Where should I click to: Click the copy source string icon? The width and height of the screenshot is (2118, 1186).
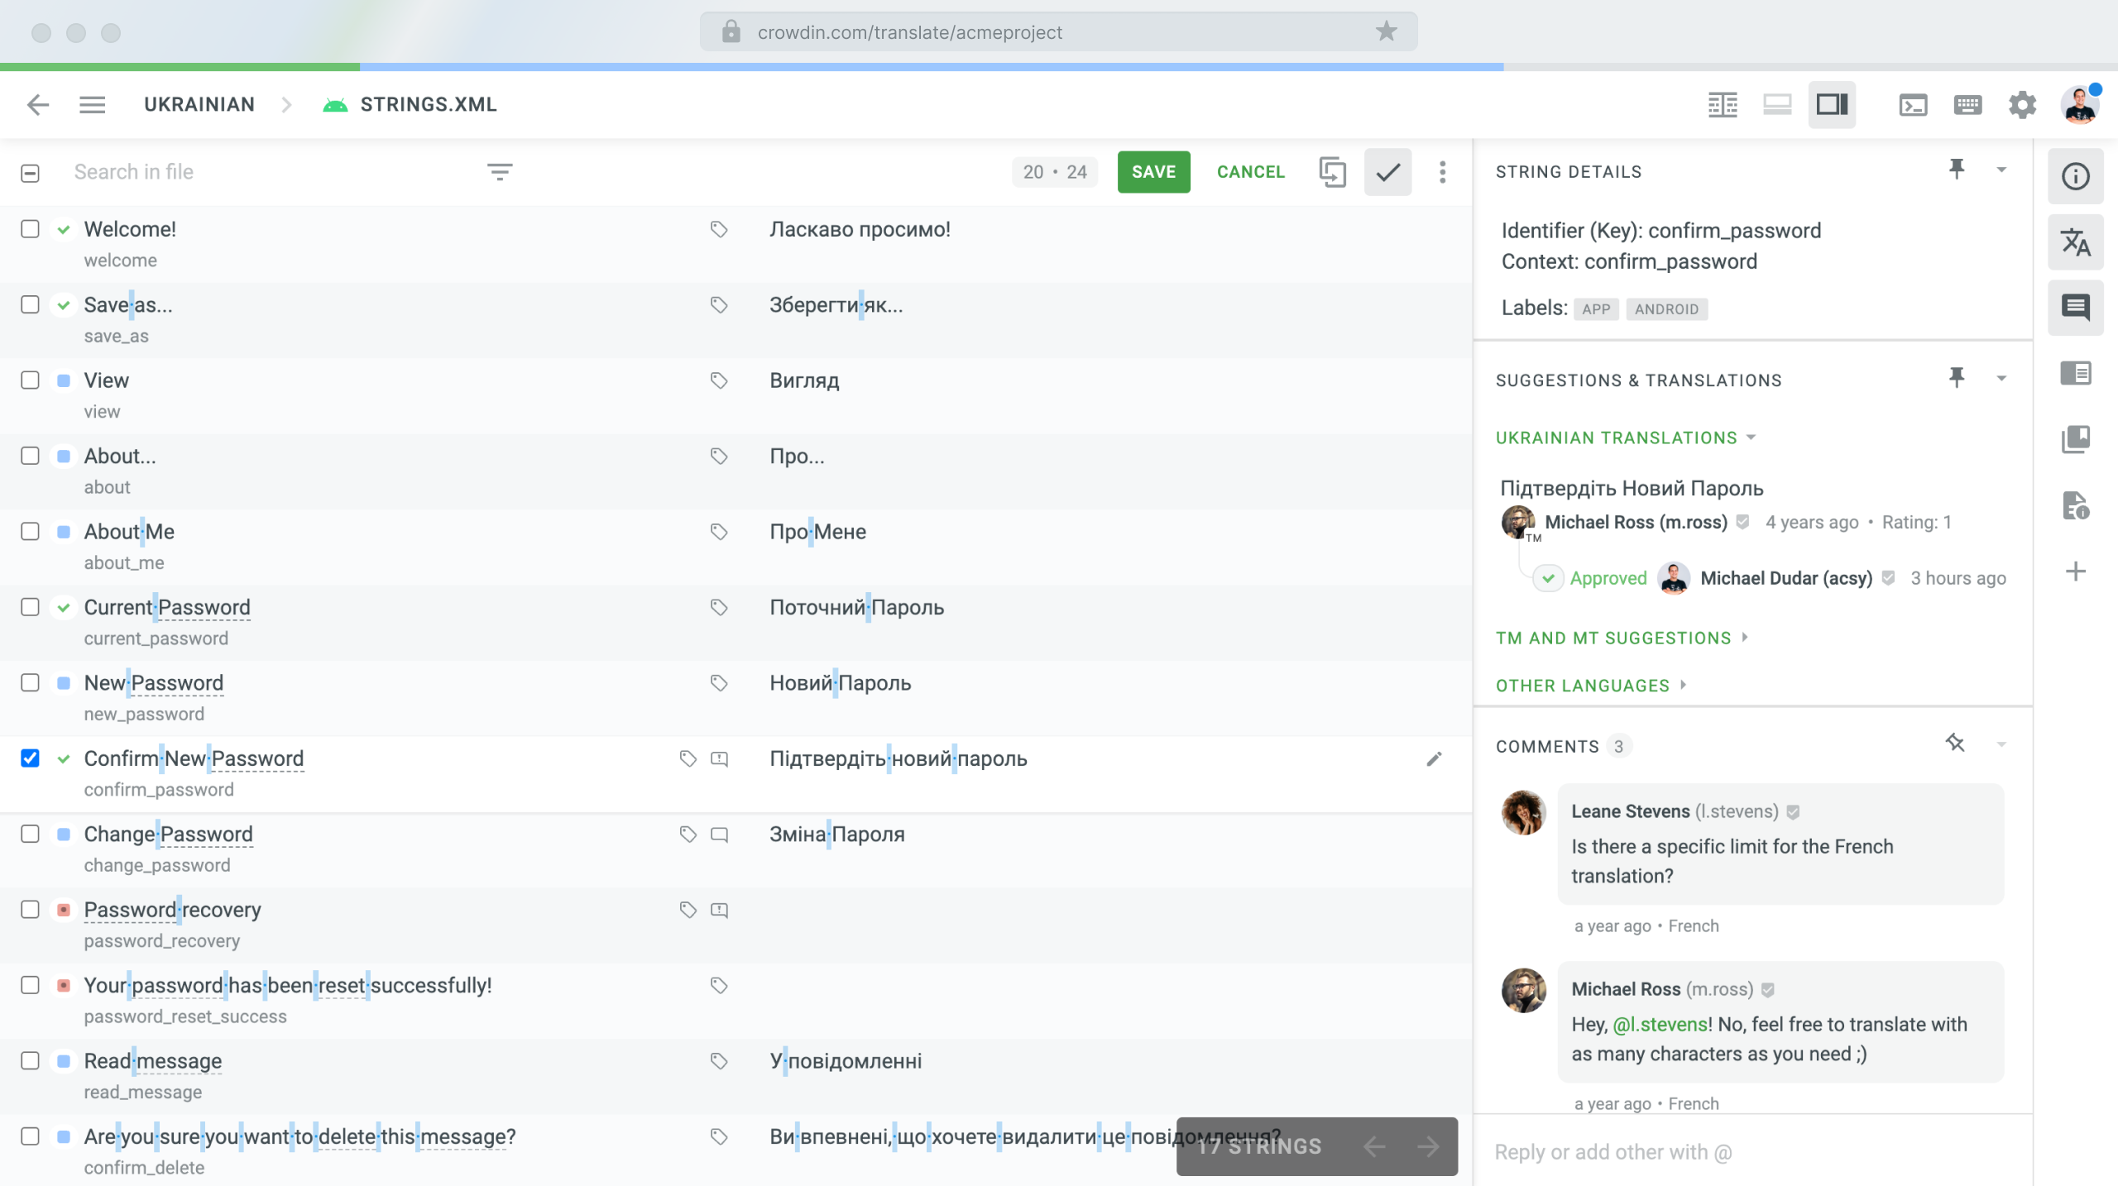tap(1334, 171)
